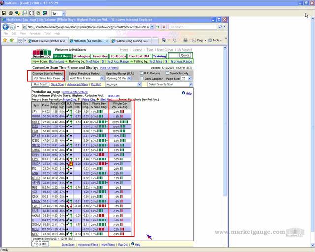Switch to DATE Course: Member Area tab
315x252 pixels.
(x=47, y=41)
